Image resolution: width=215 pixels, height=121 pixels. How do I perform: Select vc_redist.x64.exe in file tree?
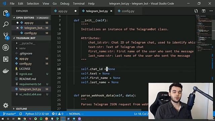coord(30,94)
